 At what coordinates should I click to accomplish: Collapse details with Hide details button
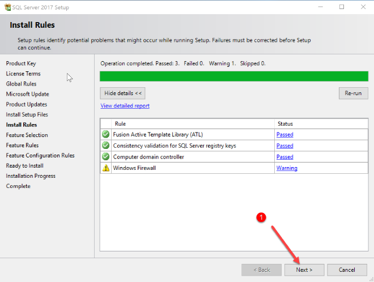point(122,93)
